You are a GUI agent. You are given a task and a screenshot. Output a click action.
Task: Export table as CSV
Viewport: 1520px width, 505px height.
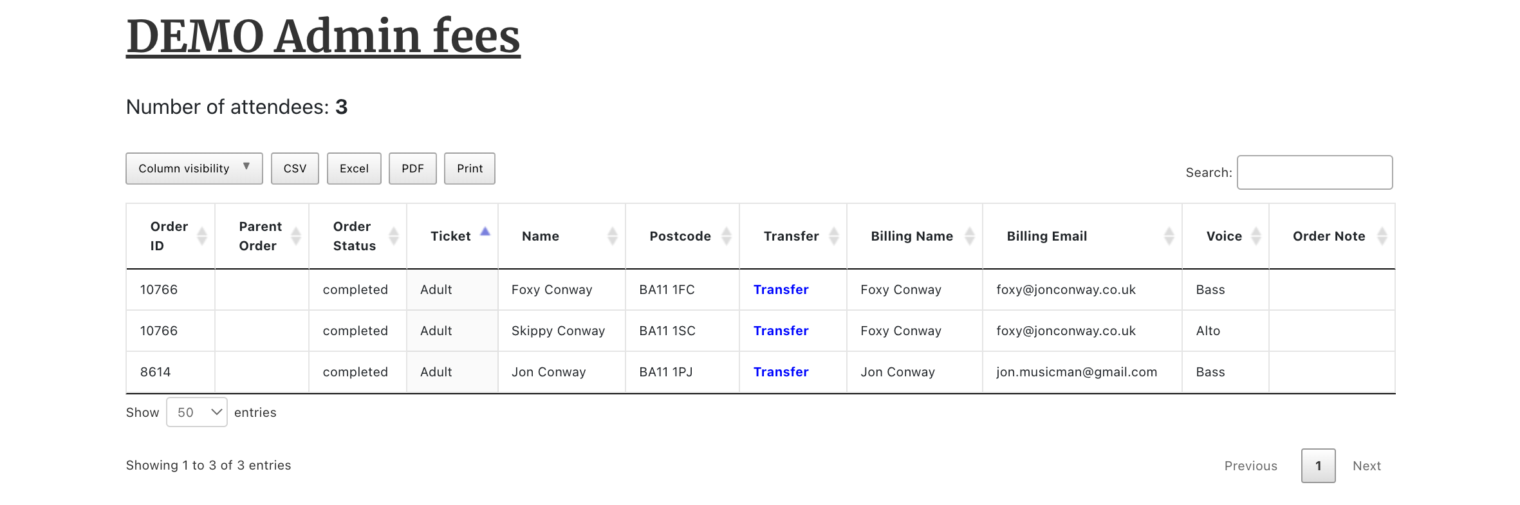[295, 169]
